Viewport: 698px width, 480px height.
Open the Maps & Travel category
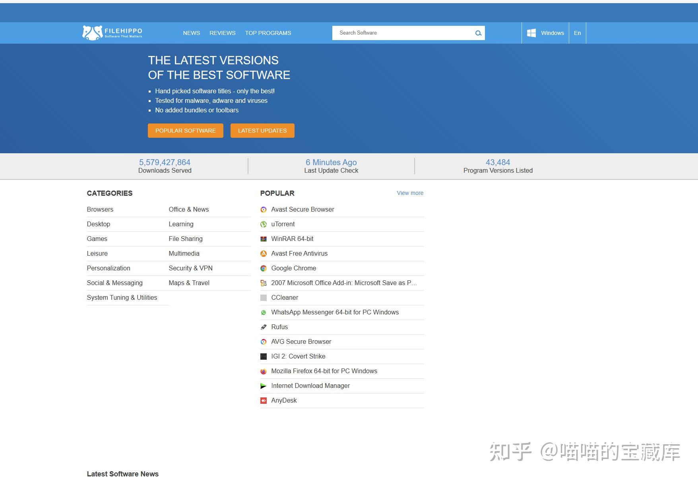click(x=189, y=283)
